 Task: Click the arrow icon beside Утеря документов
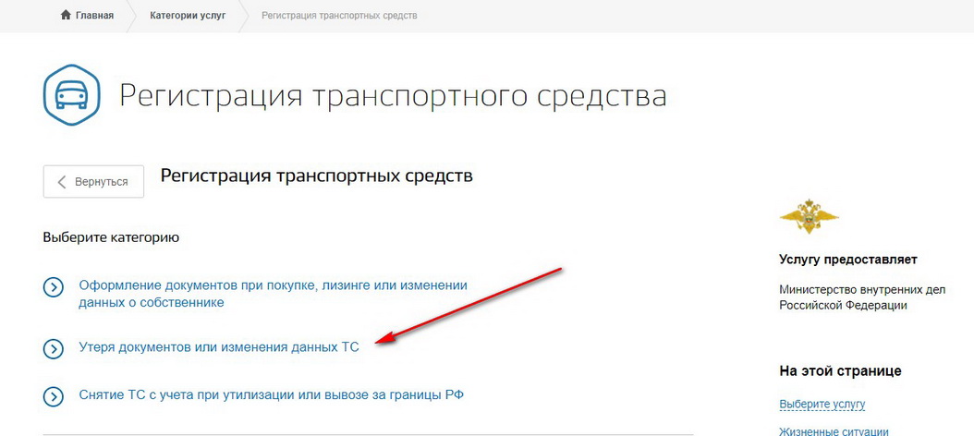point(54,348)
